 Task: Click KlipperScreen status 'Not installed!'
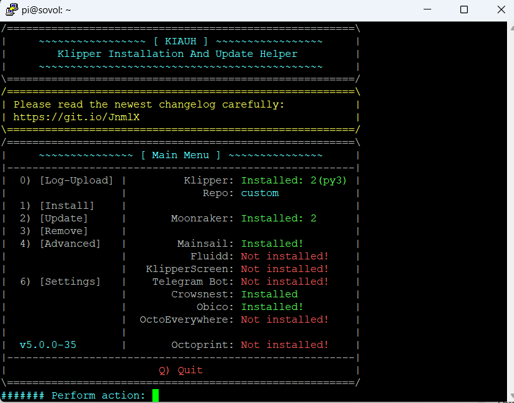(285, 269)
